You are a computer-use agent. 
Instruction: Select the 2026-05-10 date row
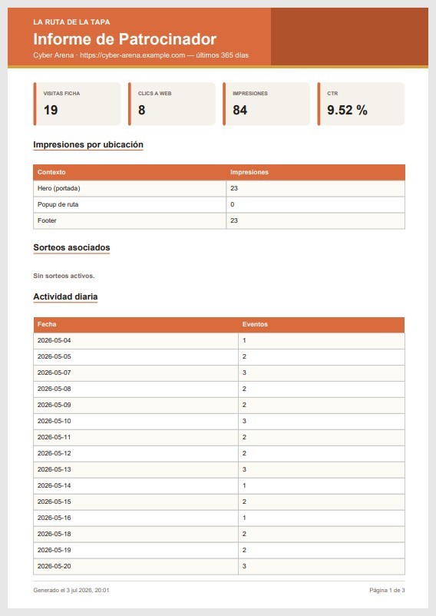coord(219,421)
